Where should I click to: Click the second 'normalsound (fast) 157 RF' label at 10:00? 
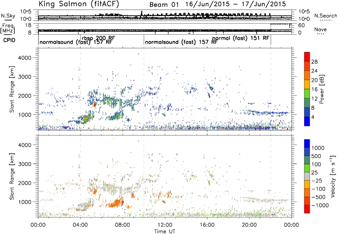point(181,42)
